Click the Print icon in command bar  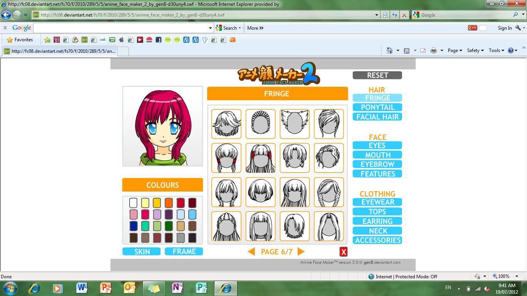[434, 50]
